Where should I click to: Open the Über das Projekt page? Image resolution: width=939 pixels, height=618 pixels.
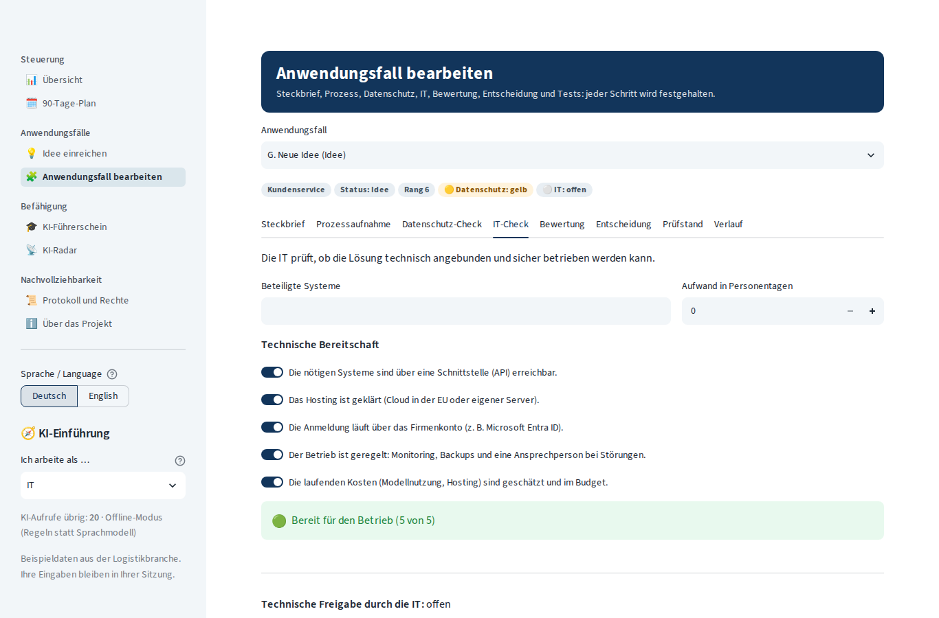103,324
